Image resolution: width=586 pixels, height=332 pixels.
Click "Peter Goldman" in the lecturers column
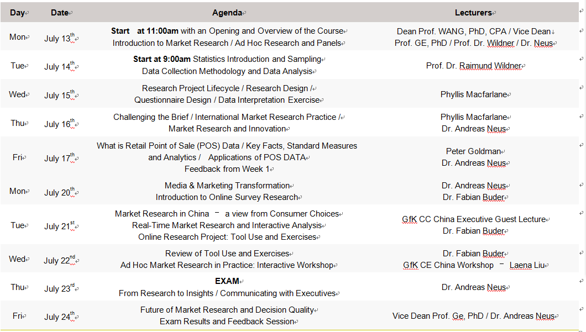[x=474, y=151]
